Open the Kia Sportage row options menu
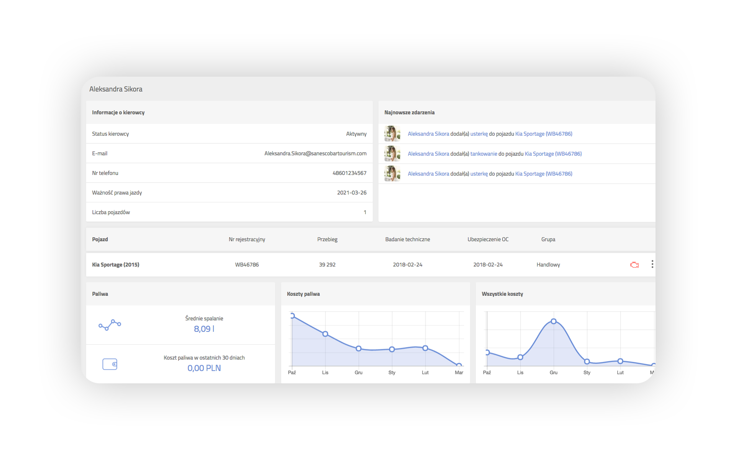 tap(652, 264)
